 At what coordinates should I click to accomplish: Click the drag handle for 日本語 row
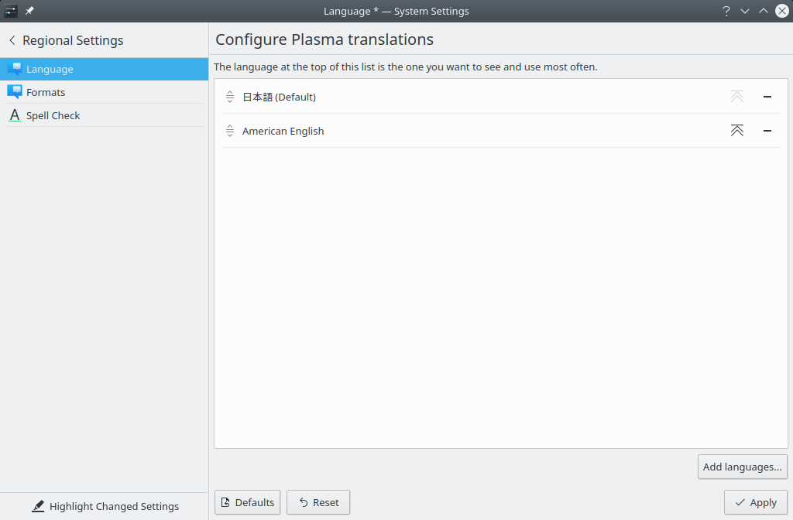pos(229,97)
